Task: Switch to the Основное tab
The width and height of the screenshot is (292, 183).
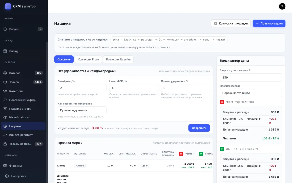Action: pyautogui.click(x=64, y=59)
